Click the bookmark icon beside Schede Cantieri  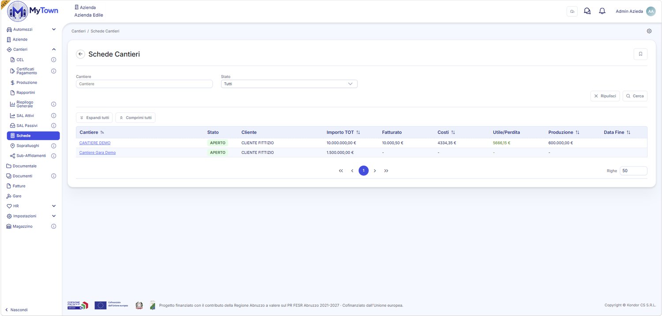(x=640, y=54)
